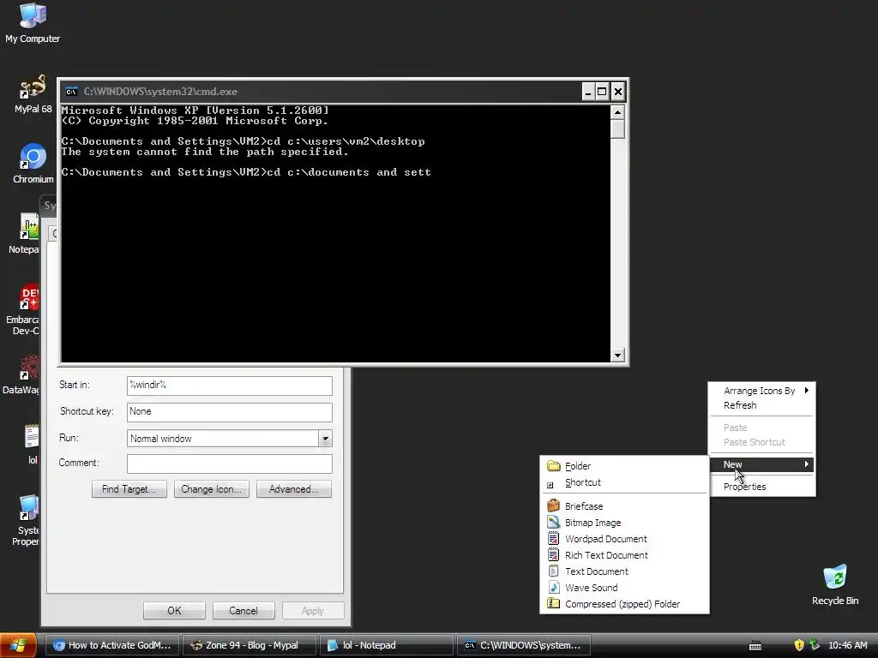878x658 pixels.
Task: Click the Shortcut key field
Action: coord(230,412)
